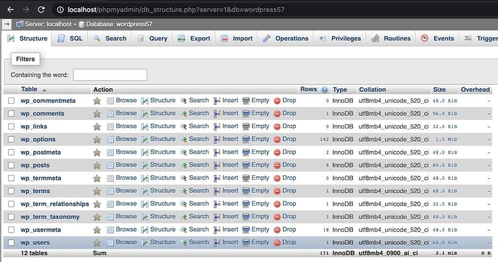
Task: Click the Insert icon for wp_postmeta
Action: [217, 153]
